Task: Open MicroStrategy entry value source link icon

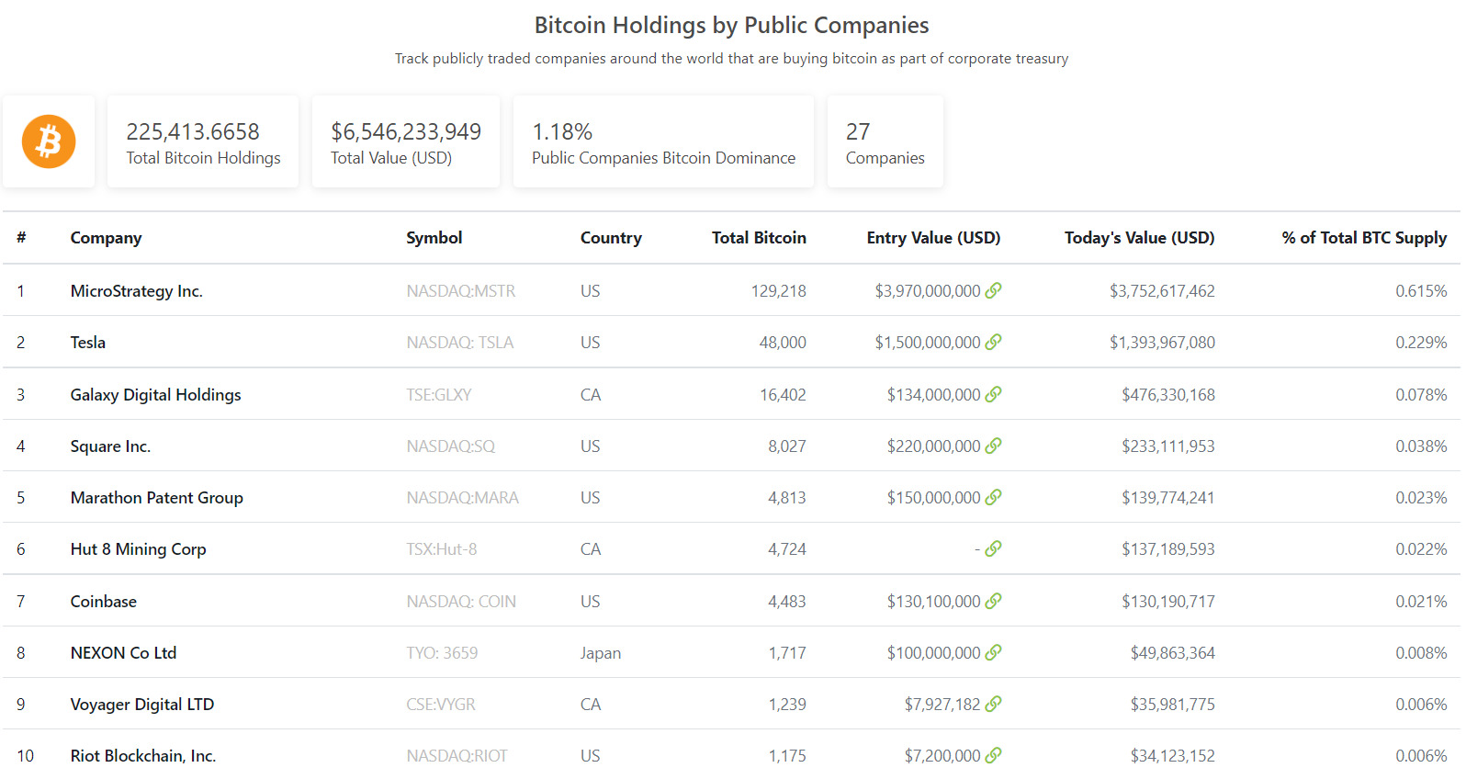Action: point(993,290)
